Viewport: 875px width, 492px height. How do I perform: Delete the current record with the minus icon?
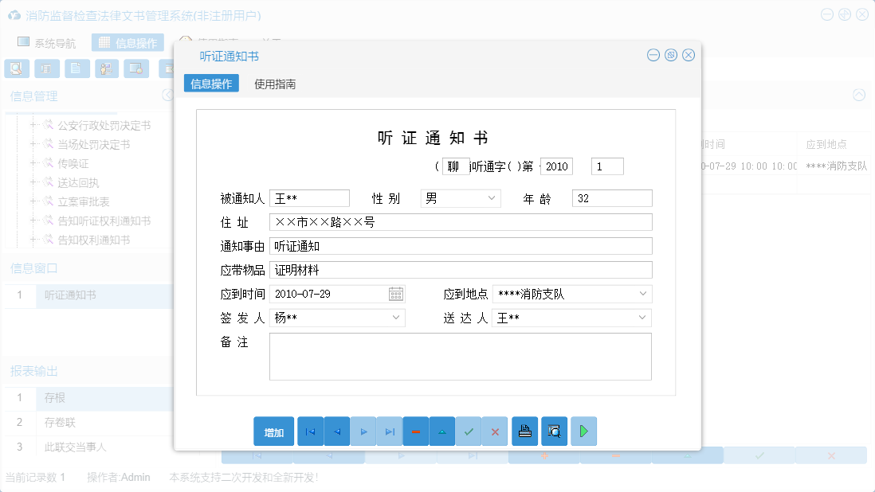pos(415,431)
